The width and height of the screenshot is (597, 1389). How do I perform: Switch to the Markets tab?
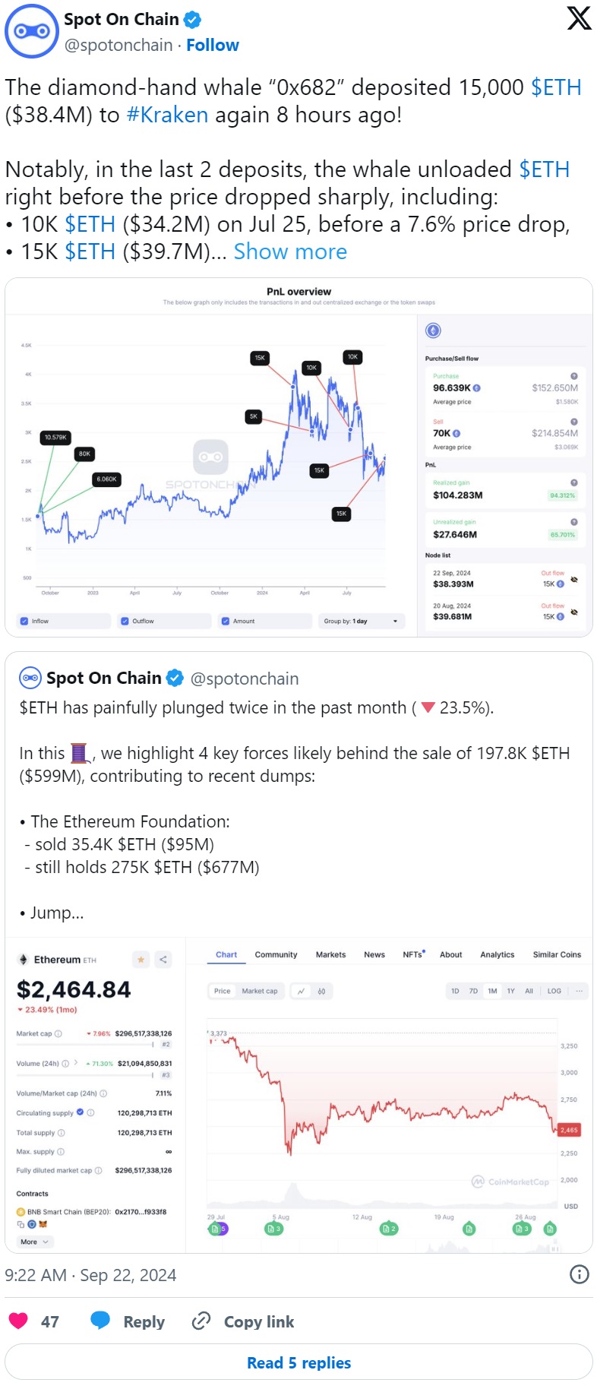click(x=330, y=954)
